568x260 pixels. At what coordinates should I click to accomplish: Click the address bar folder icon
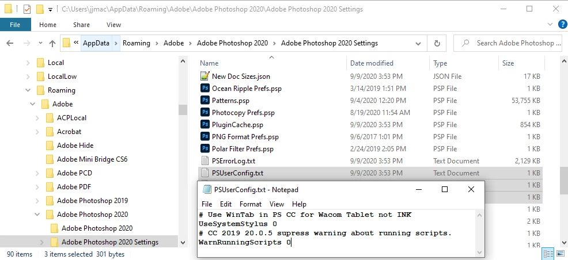[67, 43]
